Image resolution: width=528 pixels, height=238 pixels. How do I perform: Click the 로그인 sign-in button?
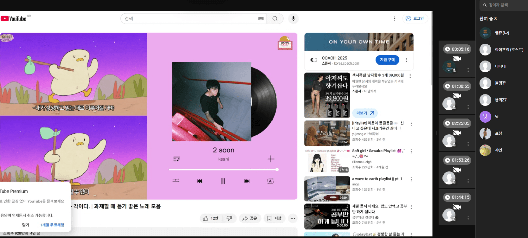tap(415, 19)
